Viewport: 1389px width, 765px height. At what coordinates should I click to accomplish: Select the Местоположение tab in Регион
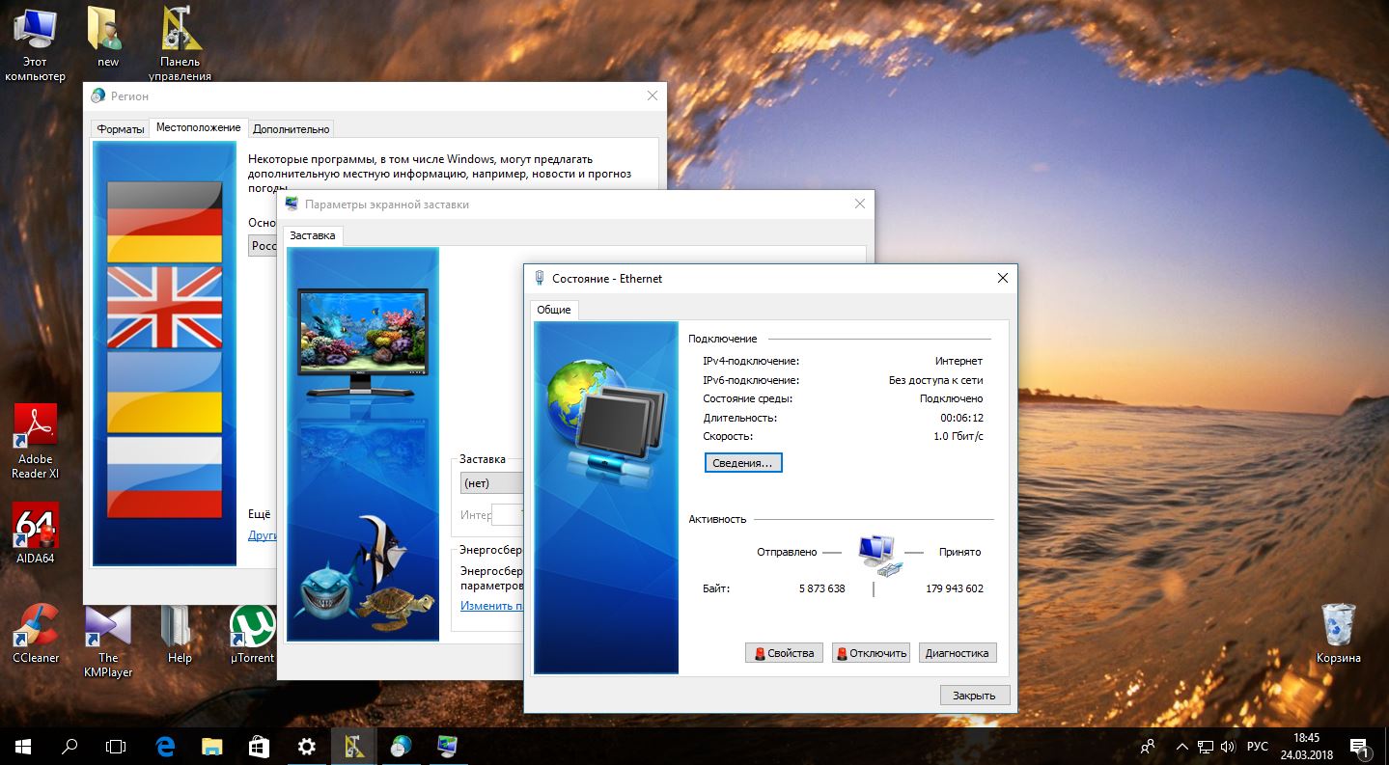(198, 127)
